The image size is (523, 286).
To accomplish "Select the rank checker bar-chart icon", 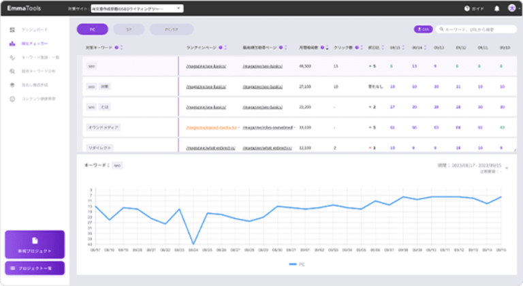I will pyautogui.click(x=12, y=44).
